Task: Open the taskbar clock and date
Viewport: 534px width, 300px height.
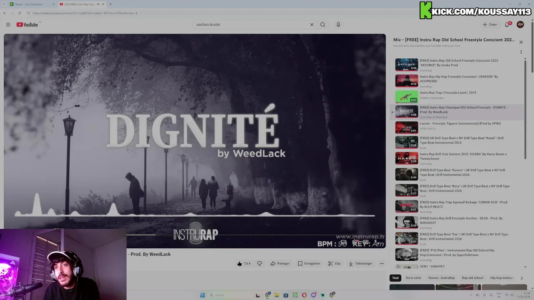Action: (x=523, y=295)
